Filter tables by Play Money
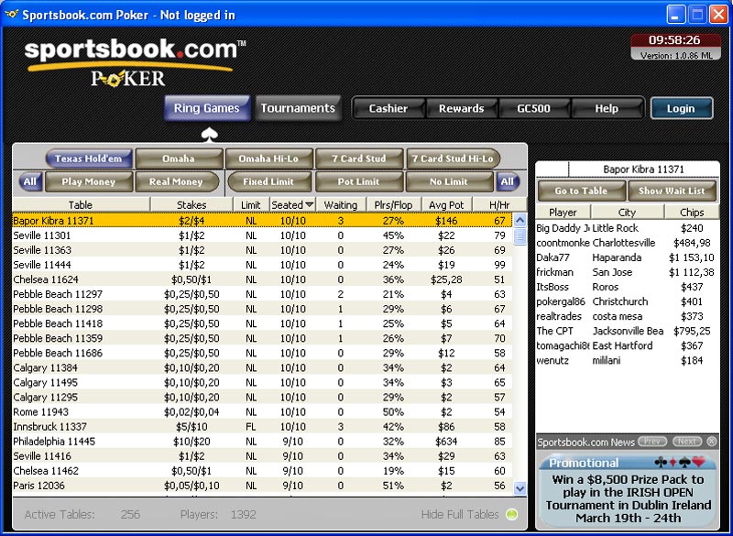 88,181
